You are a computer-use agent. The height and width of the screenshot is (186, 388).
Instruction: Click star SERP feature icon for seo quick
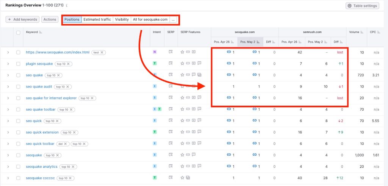(x=182, y=121)
